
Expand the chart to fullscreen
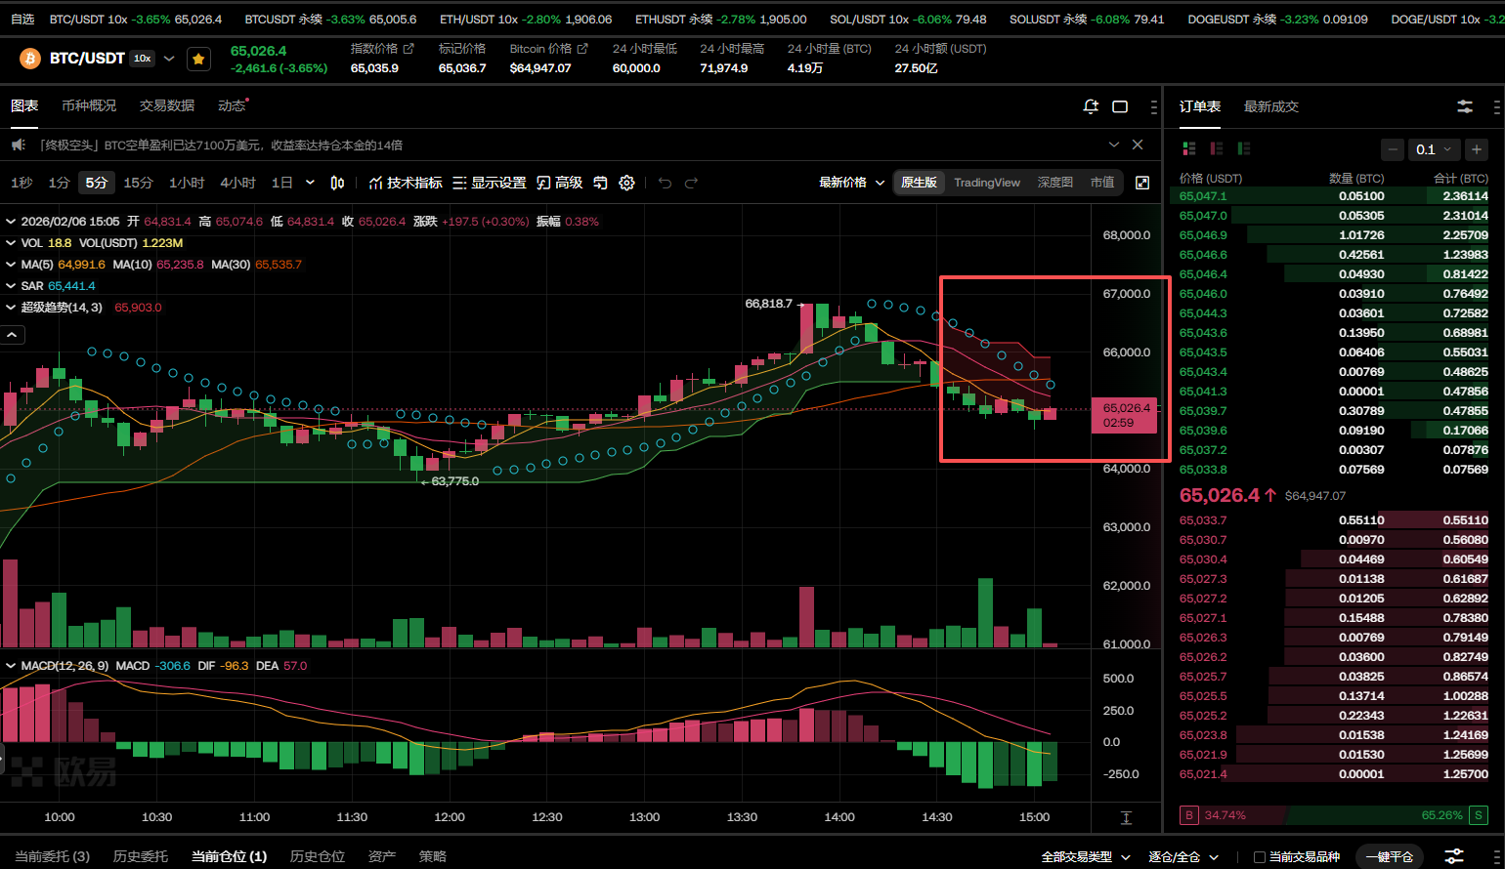pyautogui.click(x=1141, y=183)
